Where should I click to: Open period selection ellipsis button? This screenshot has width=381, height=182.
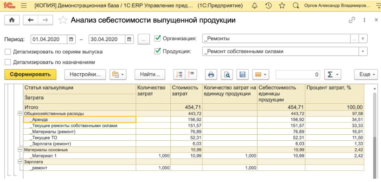(x=143, y=39)
